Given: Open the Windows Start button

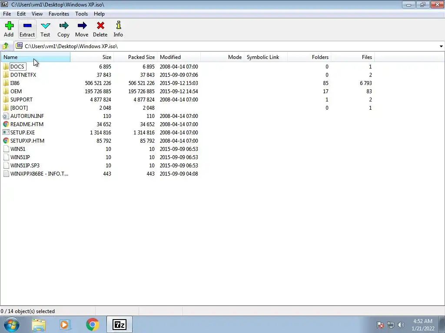Looking at the screenshot, I should (x=12, y=324).
